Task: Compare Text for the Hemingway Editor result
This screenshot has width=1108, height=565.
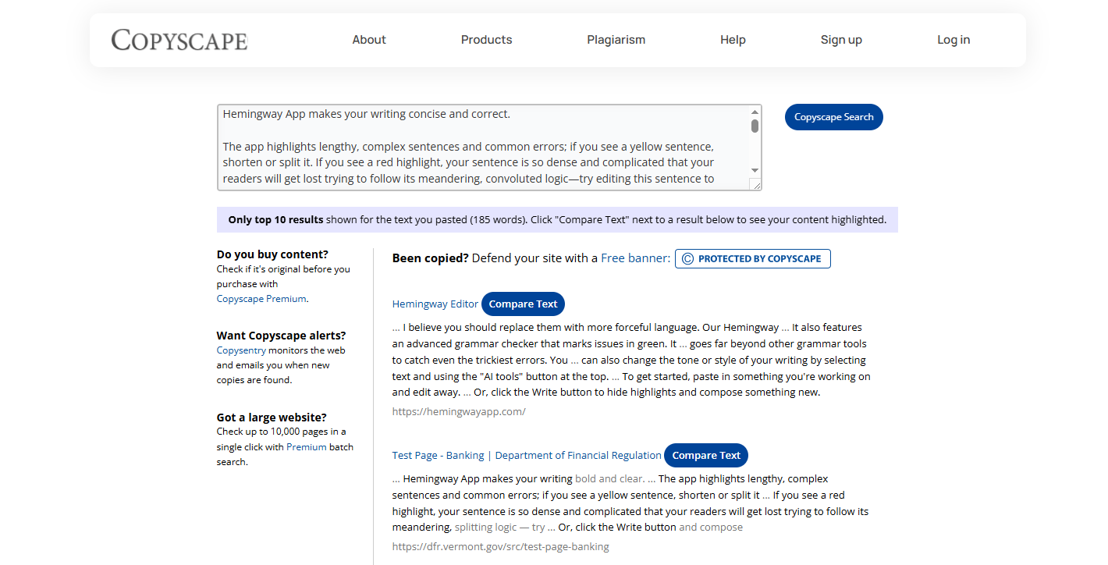Action: [523, 304]
